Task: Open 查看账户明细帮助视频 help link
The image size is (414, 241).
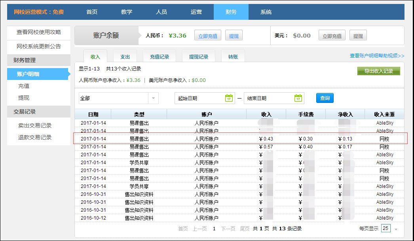Action: (x=377, y=56)
